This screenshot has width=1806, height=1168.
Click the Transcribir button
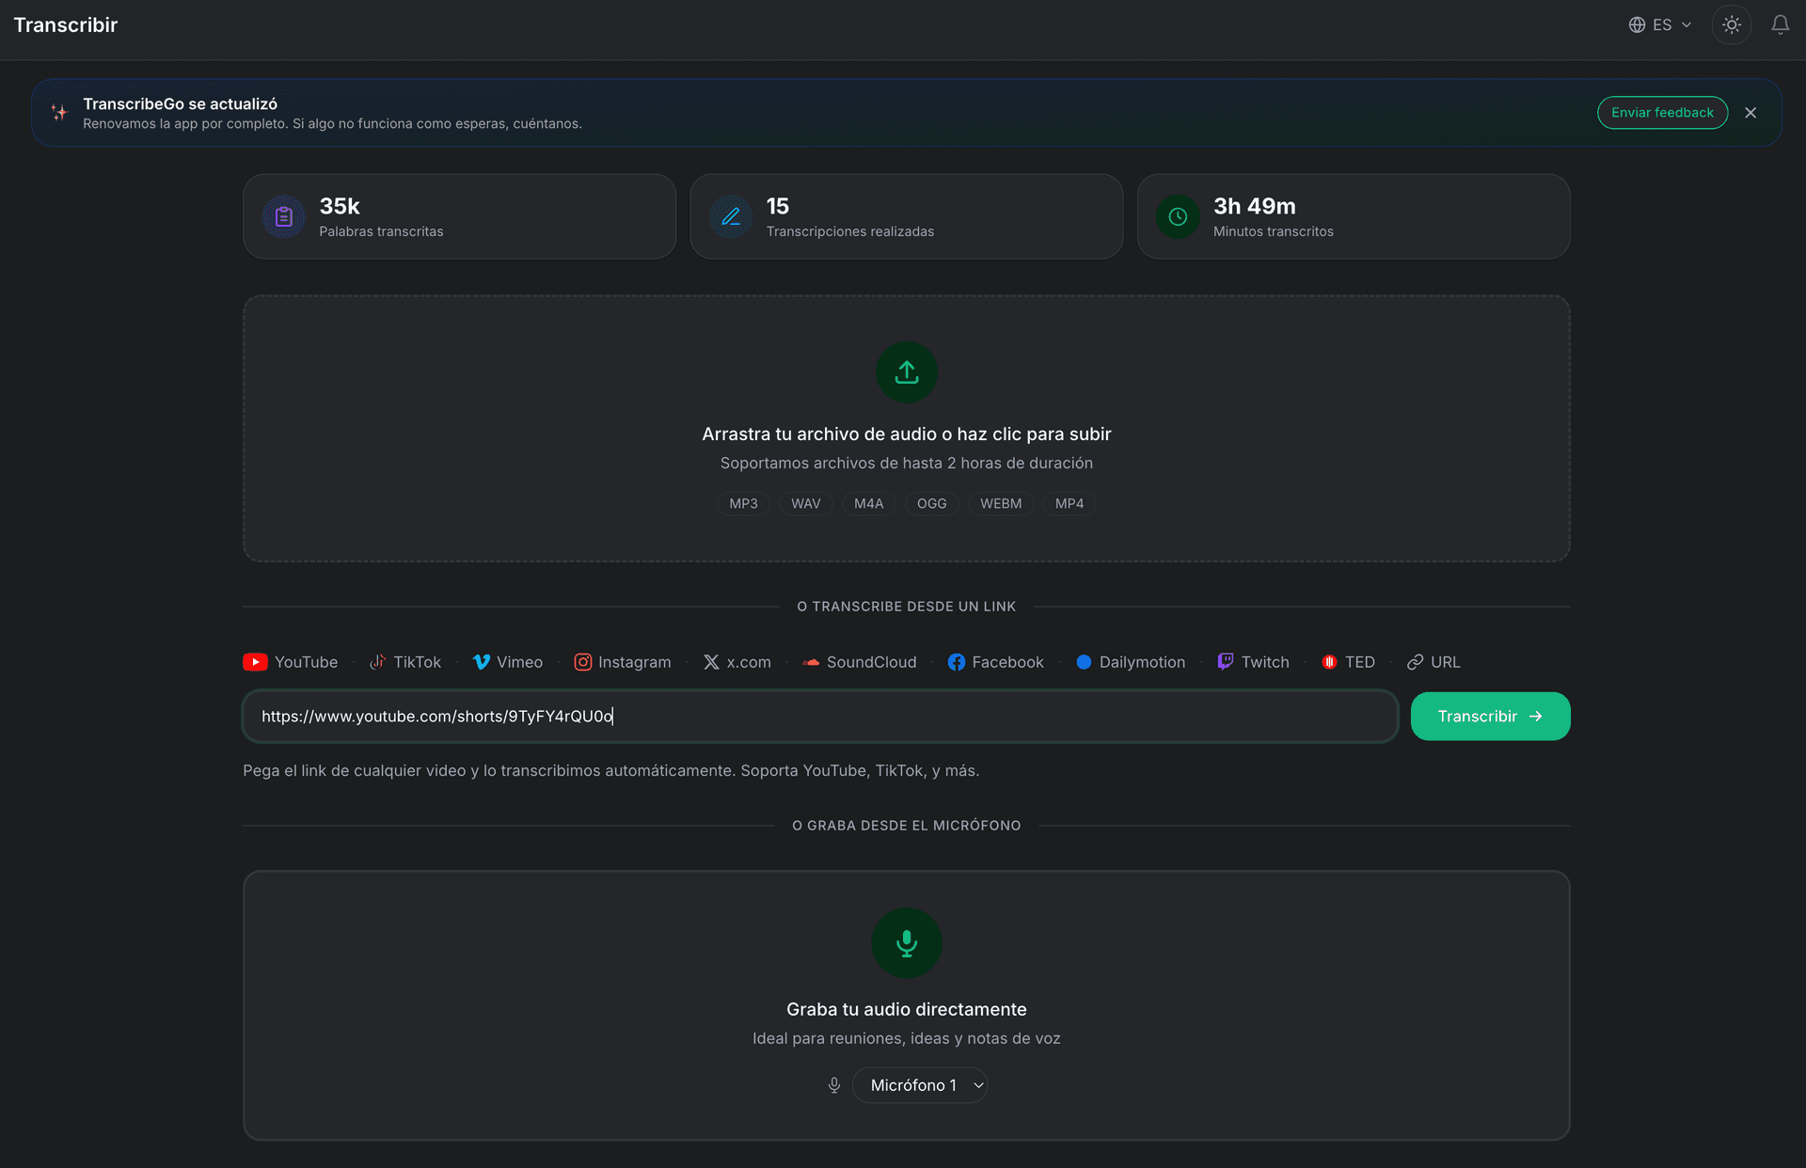pos(1489,716)
